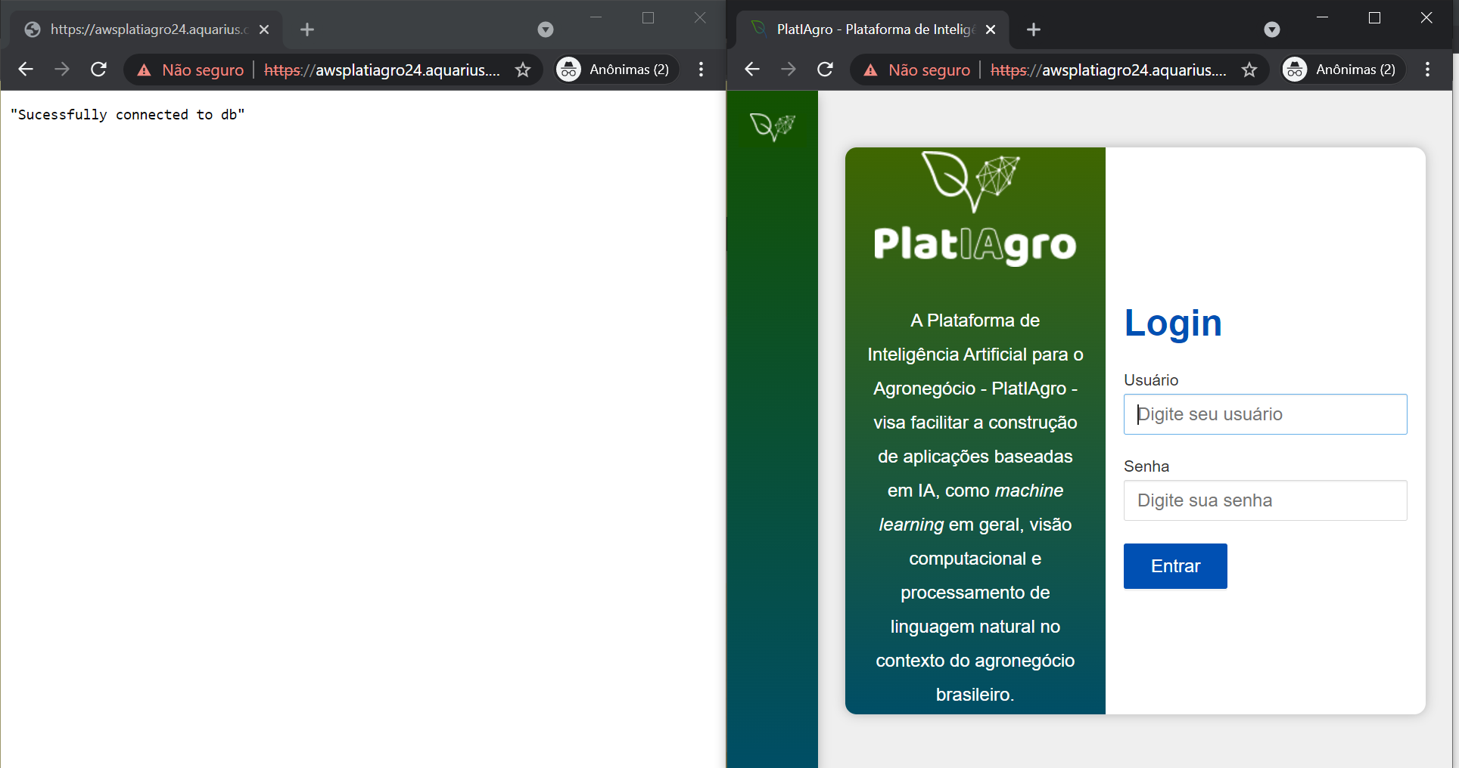Viewport: 1459px width, 768px height.
Task: Click back arrow in PlatIAgro window
Action: 752,70
